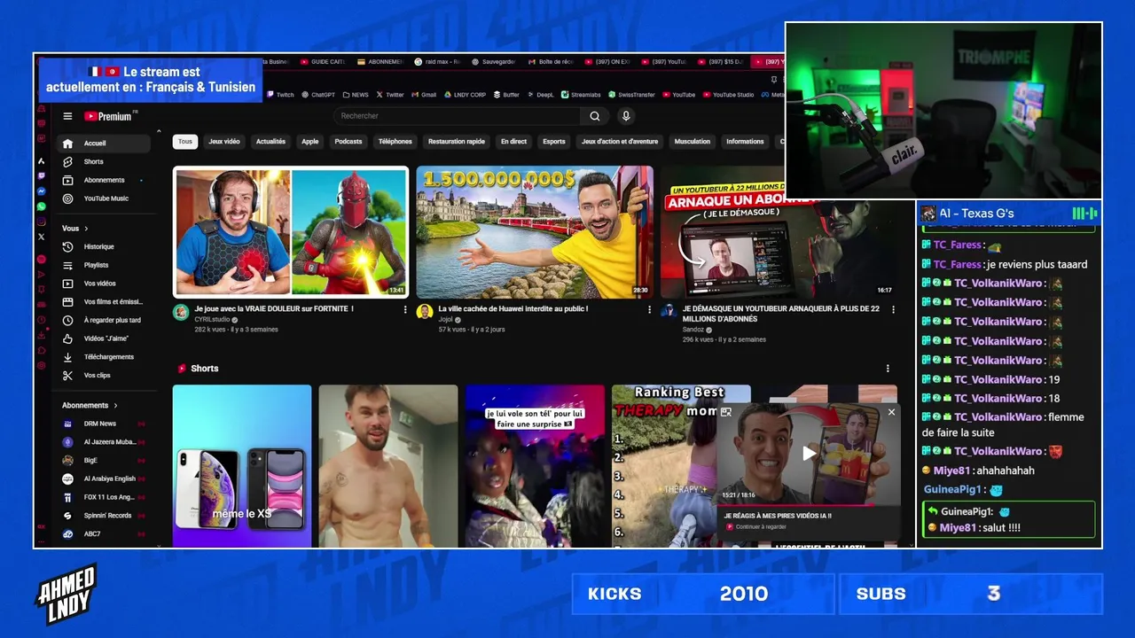The height and width of the screenshot is (638, 1135).
Task: Open the Twitch bookmark
Action: click(x=279, y=95)
